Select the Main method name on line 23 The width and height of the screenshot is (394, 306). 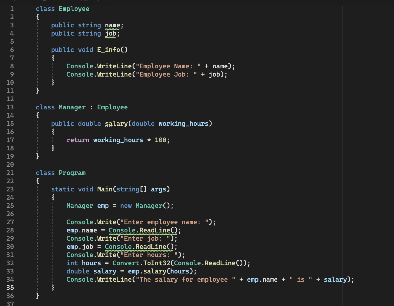105,189
